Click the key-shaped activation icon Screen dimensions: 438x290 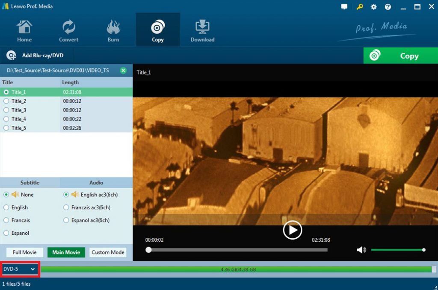point(359,6)
